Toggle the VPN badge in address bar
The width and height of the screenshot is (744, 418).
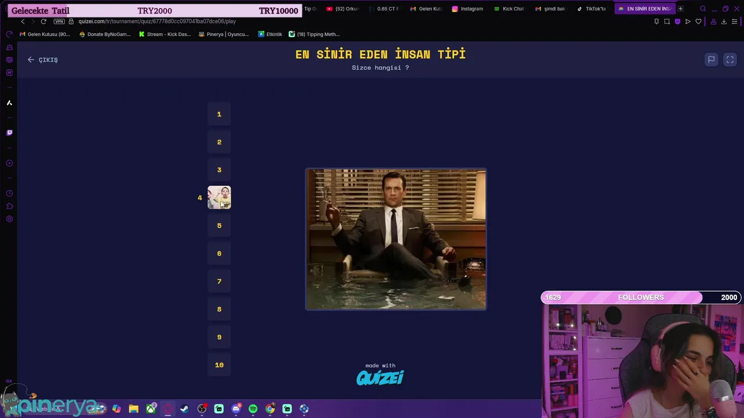[x=59, y=21]
